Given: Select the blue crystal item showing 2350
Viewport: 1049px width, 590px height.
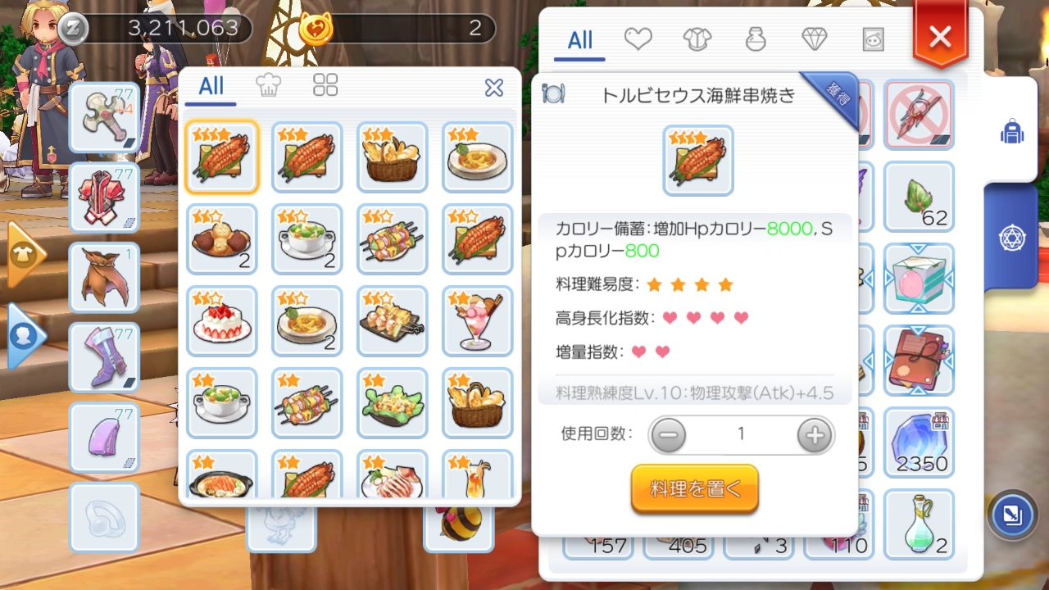Looking at the screenshot, I should (919, 443).
